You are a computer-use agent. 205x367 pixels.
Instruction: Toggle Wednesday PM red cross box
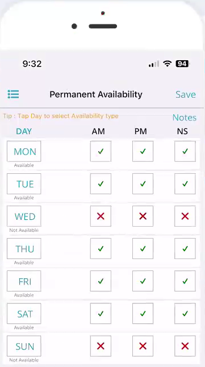pyautogui.click(x=143, y=216)
